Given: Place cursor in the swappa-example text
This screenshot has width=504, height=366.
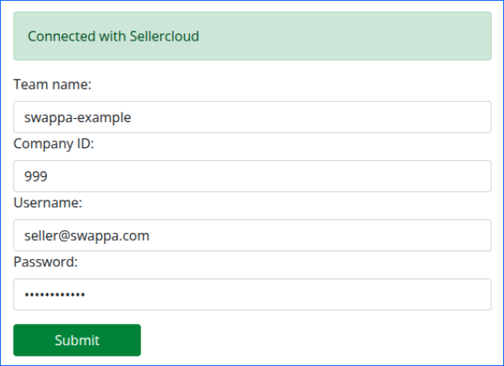Looking at the screenshot, I should pos(77,117).
